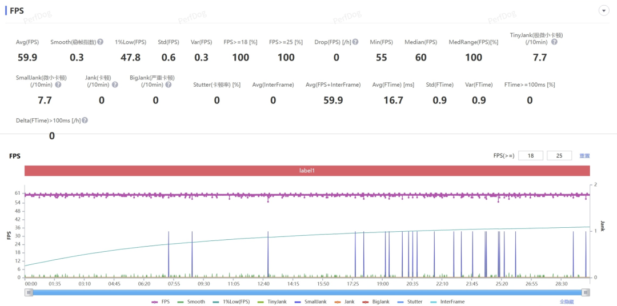Screen dimensions: 617x306
Task: Click the left handle of the time range slider
Action: tap(29, 292)
